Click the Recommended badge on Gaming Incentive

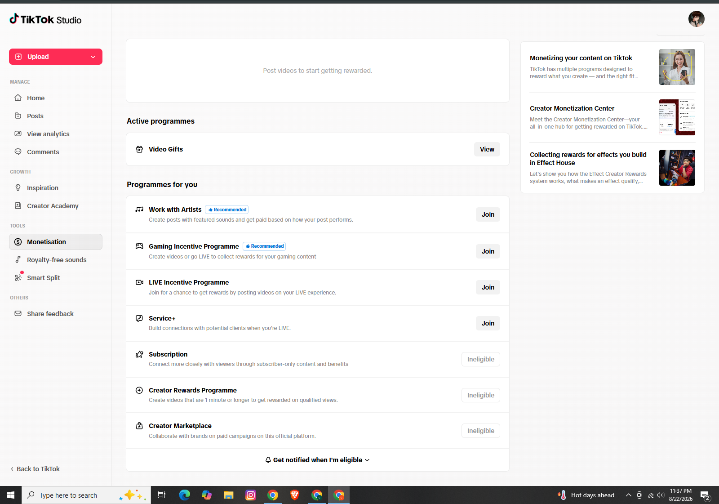pyautogui.click(x=264, y=246)
